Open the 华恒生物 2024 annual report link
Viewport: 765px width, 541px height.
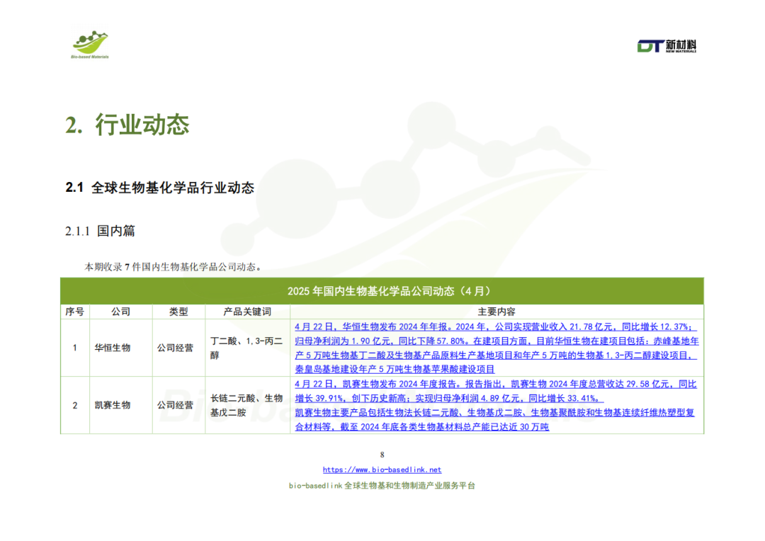497,348
